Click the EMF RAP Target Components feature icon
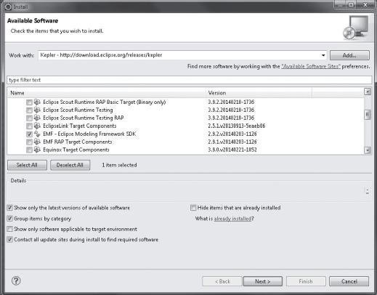 37,142
